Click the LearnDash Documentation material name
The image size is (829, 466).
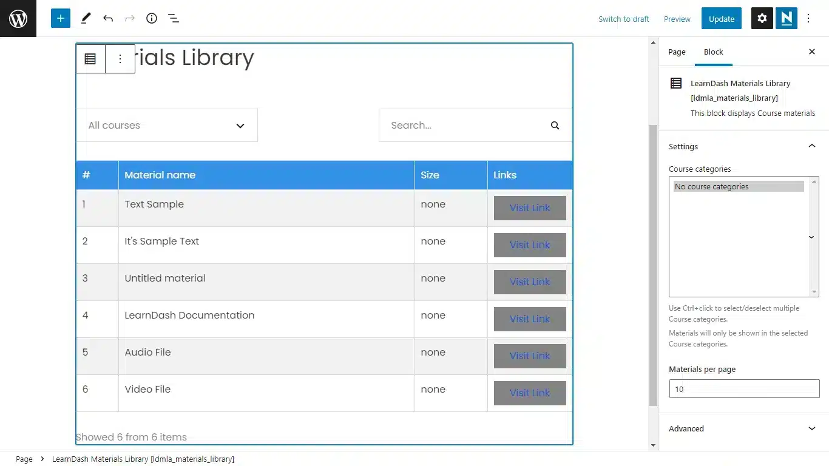coord(189,316)
